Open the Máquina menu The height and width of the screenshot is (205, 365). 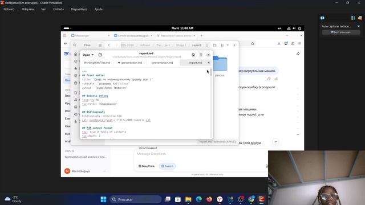click(x=27, y=9)
